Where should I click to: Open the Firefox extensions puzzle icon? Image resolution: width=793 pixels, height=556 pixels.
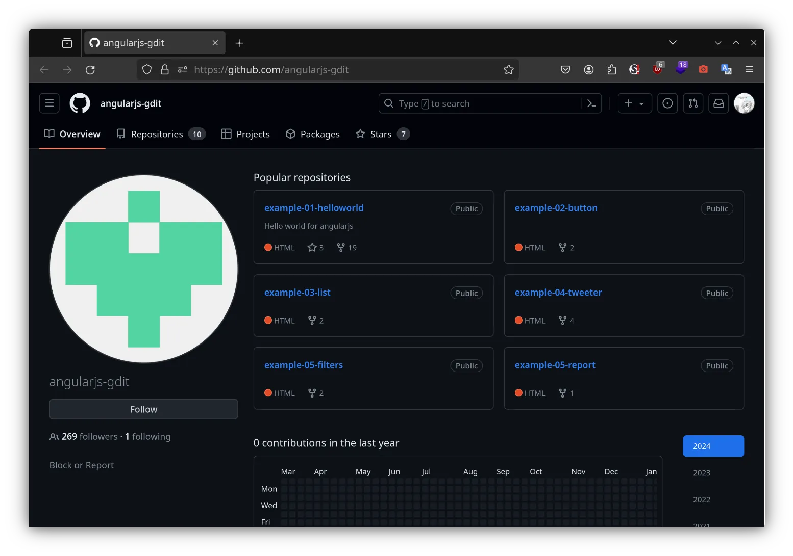click(611, 70)
